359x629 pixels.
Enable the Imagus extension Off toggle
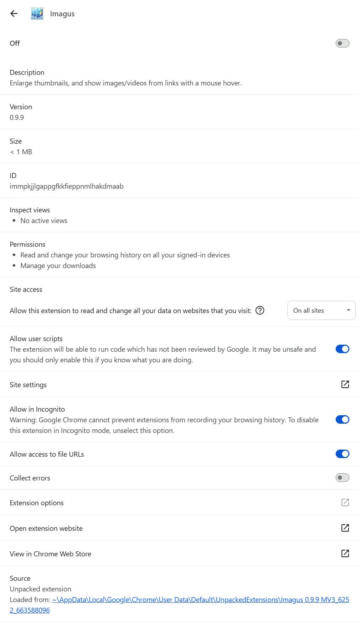pyautogui.click(x=342, y=43)
